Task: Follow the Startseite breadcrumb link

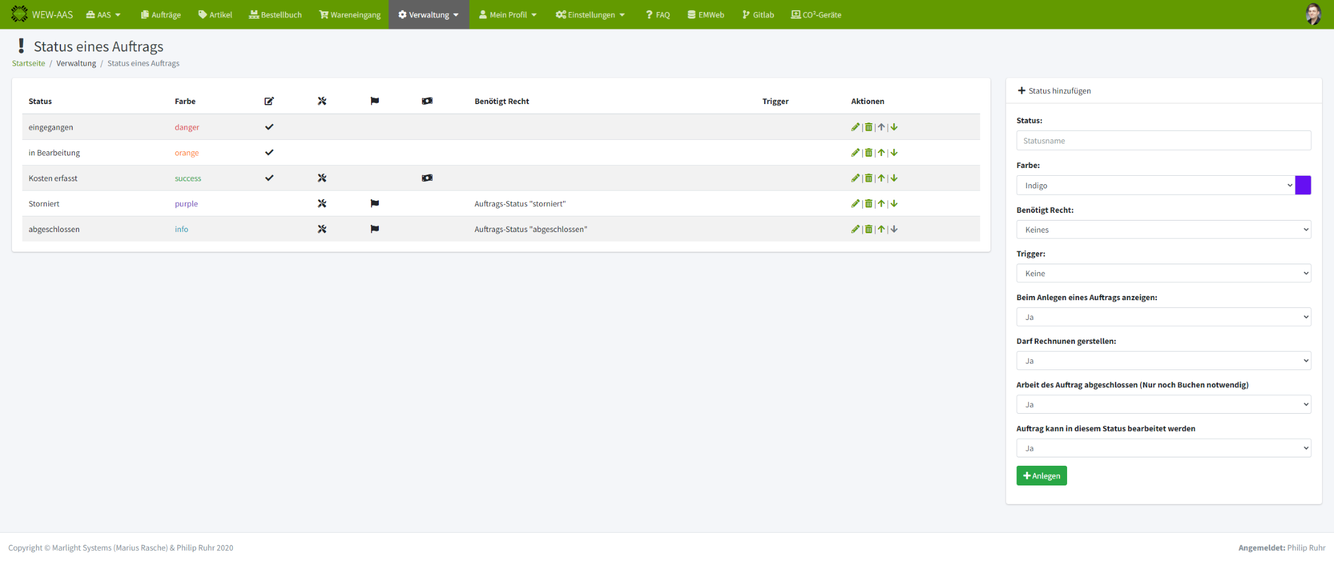Action: [x=28, y=63]
